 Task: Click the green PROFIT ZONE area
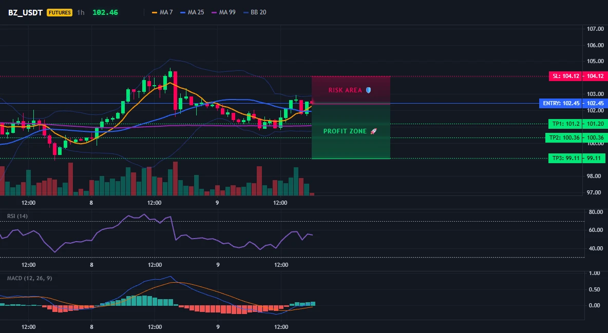click(351, 131)
